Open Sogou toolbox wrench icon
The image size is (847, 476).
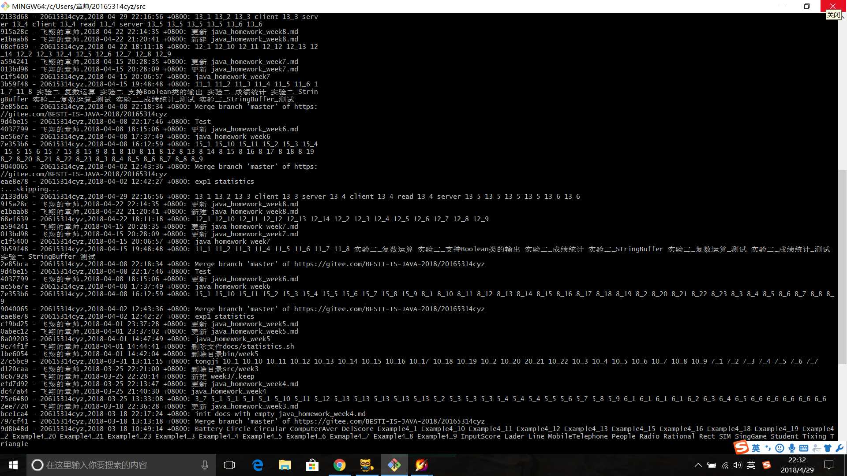point(839,448)
